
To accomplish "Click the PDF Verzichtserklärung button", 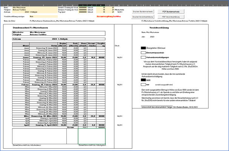I will point(171,17).
